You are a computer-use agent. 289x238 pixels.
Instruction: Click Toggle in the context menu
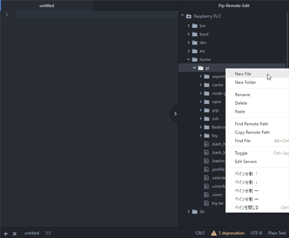(x=257, y=153)
